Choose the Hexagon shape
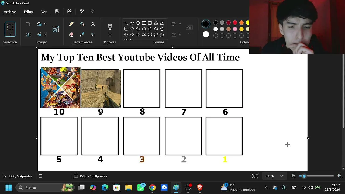This screenshot has height=194, width=345. [x=144, y=29]
